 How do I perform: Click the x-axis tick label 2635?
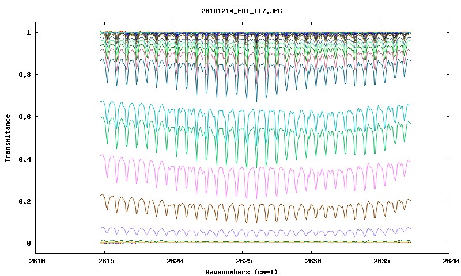381,261
